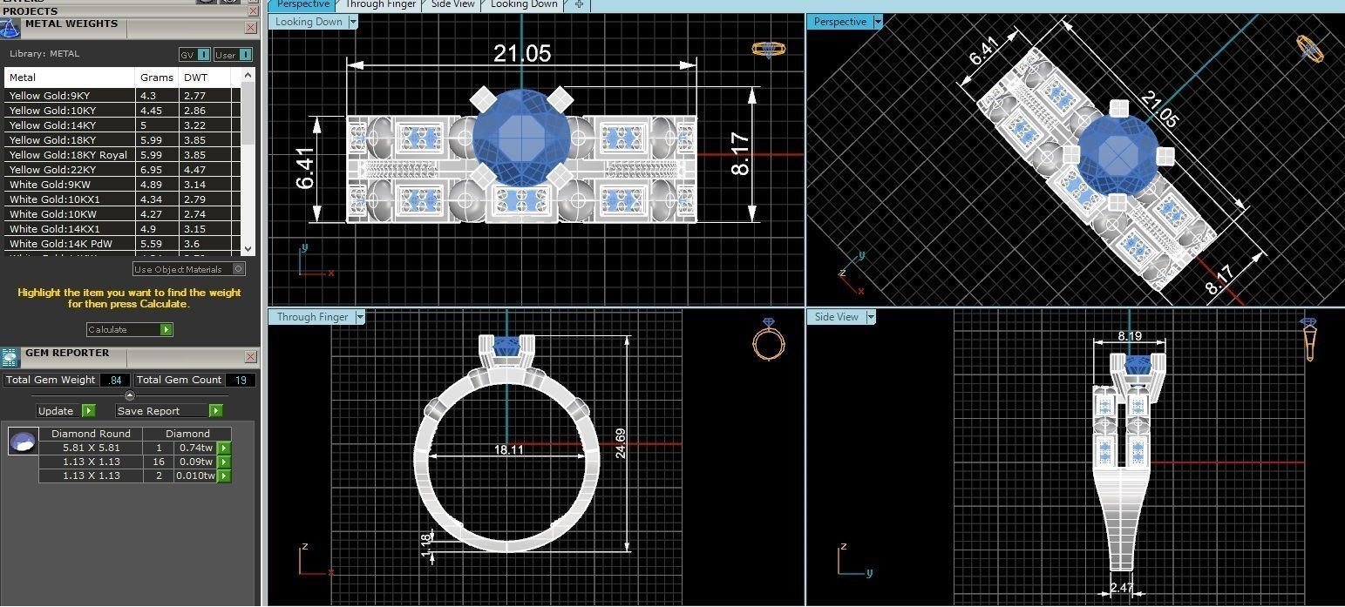Viewport: 1345px width, 607px height.
Task: Click the ring orientation icon in Looking Down viewport
Action: [768, 49]
